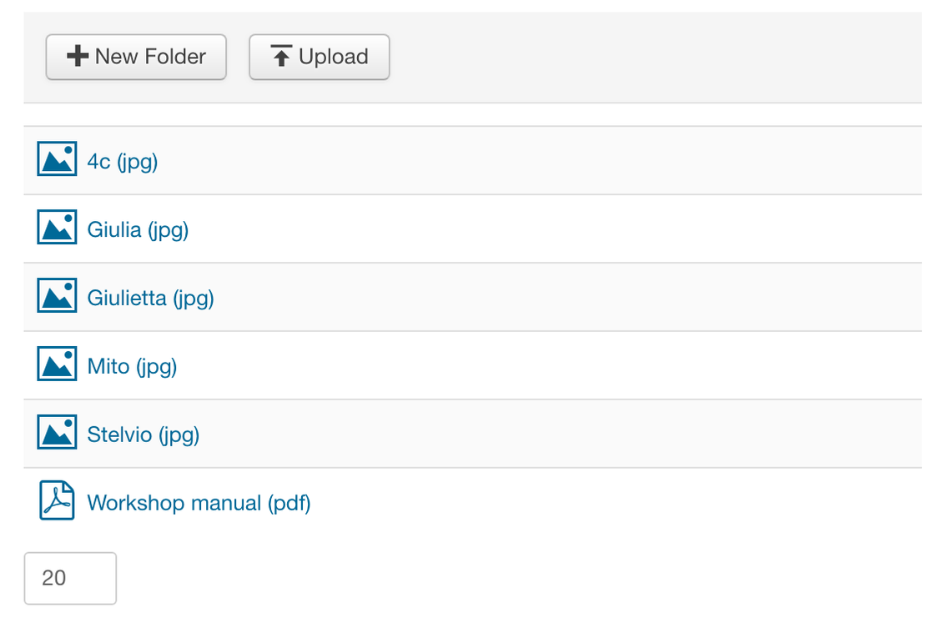Open the 4c (jpg) link
Image resolution: width=946 pixels, height=628 pixels.
coord(123,162)
